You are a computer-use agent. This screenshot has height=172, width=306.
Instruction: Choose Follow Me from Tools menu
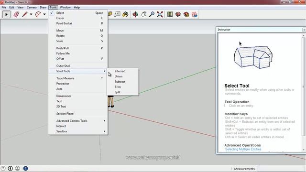78,54
